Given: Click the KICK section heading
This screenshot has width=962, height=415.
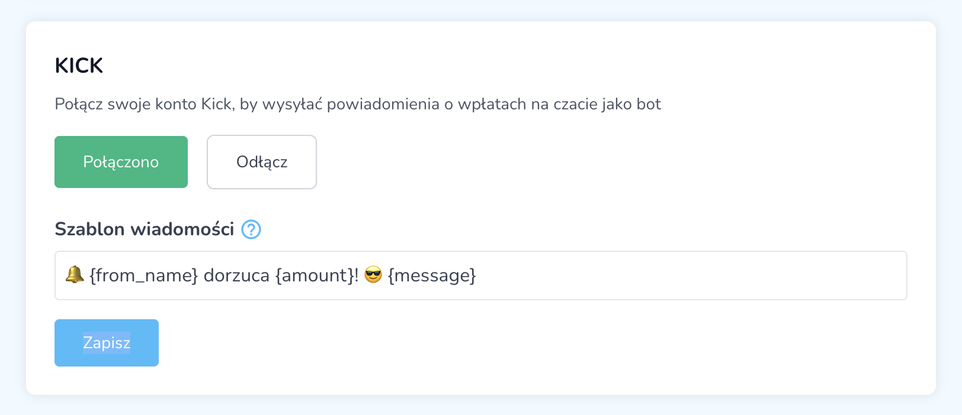Looking at the screenshot, I should pyautogui.click(x=79, y=66).
